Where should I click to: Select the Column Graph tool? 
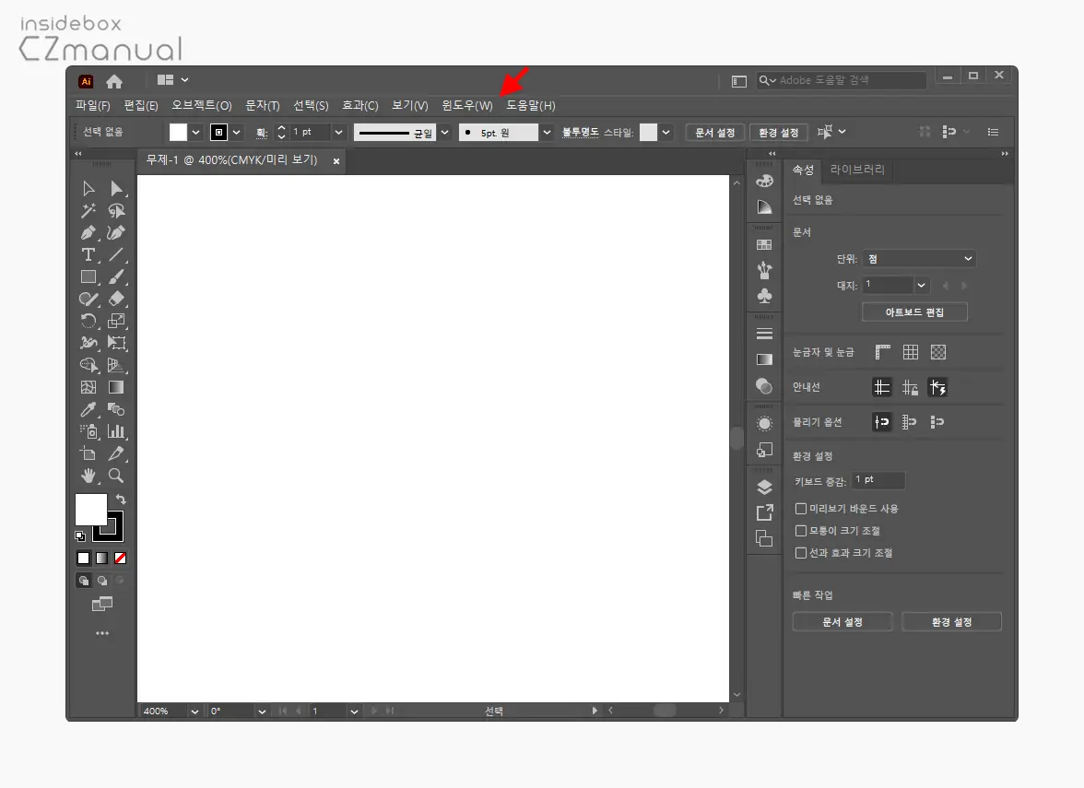[x=116, y=431]
